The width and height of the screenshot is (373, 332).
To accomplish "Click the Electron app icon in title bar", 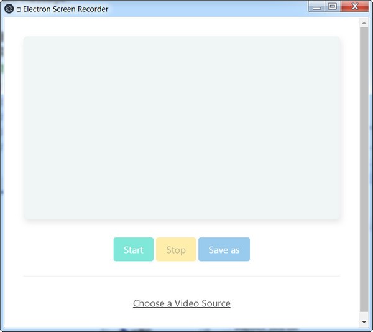I will [9, 9].
